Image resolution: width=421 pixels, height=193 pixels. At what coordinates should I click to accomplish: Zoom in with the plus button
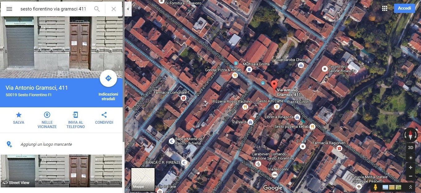point(410,168)
